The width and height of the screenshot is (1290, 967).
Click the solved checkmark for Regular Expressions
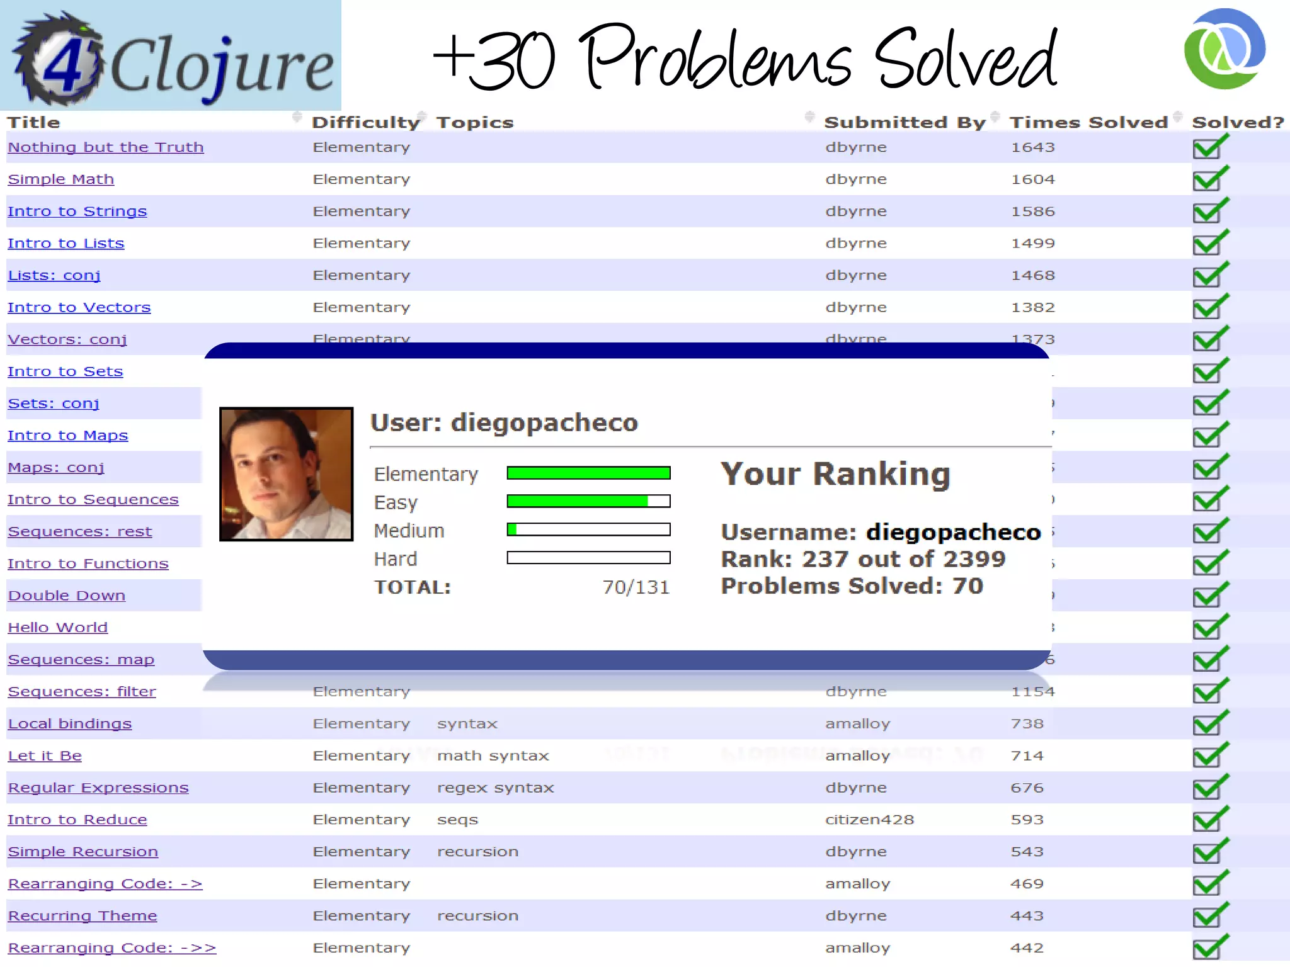[x=1211, y=788]
